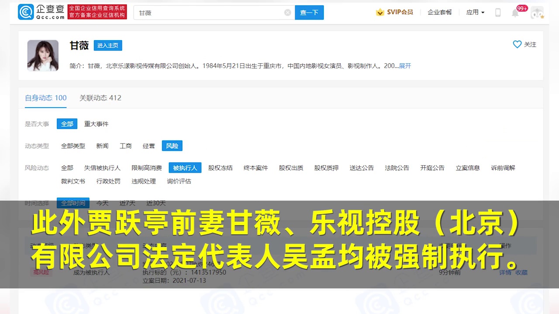
Task: Select 全部 in the 风险动态 filter
Action: pyautogui.click(x=67, y=167)
